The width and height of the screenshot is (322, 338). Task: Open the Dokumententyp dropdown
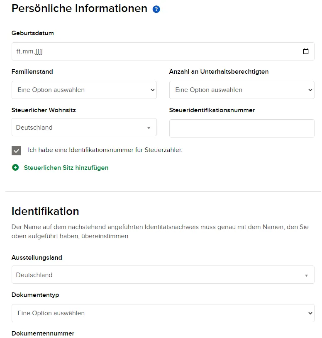pyautogui.click(x=163, y=313)
